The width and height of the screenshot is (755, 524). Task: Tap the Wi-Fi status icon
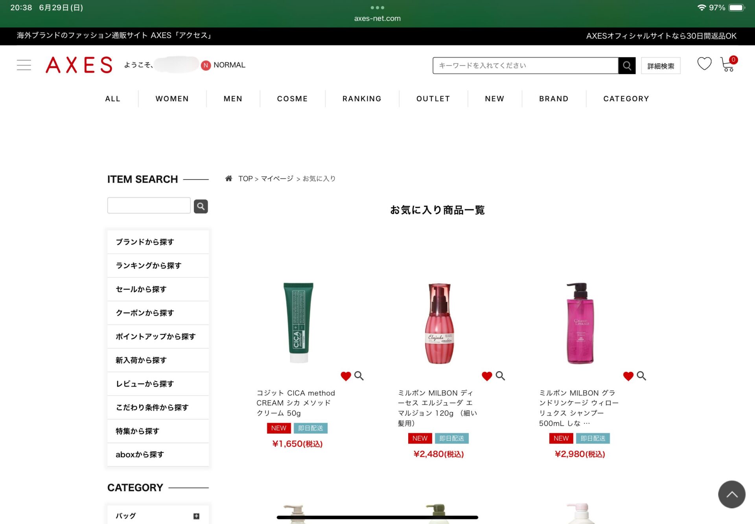pyautogui.click(x=702, y=7)
